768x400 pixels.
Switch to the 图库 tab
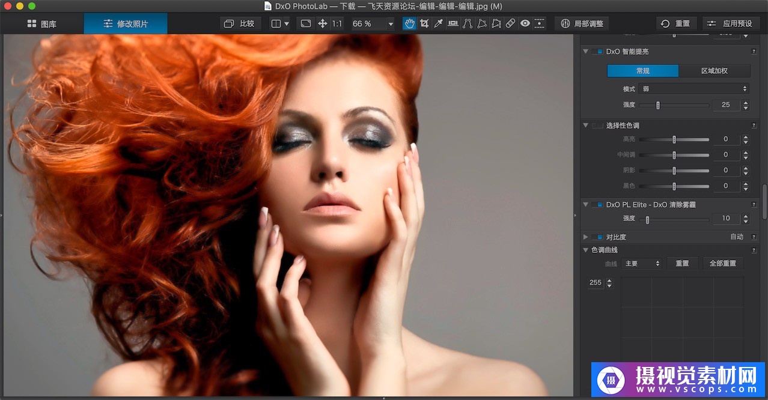click(42, 24)
